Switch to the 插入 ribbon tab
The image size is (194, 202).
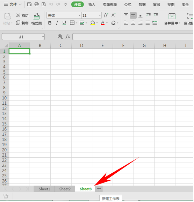pyautogui.click(x=92, y=5)
